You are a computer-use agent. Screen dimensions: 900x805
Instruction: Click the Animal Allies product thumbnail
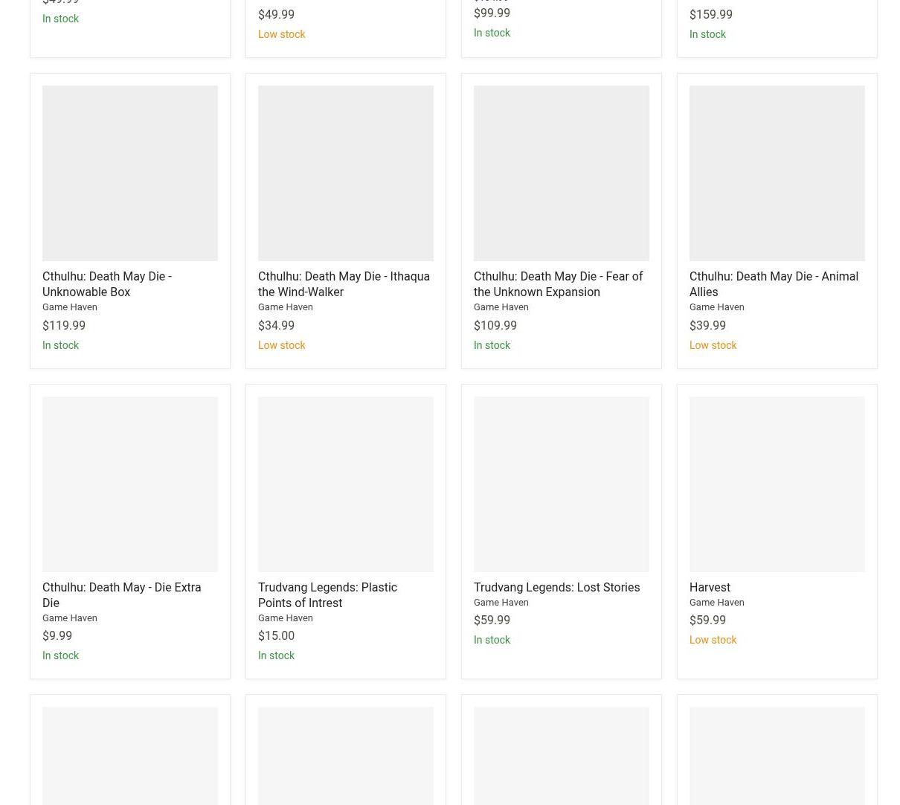(777, 173)
